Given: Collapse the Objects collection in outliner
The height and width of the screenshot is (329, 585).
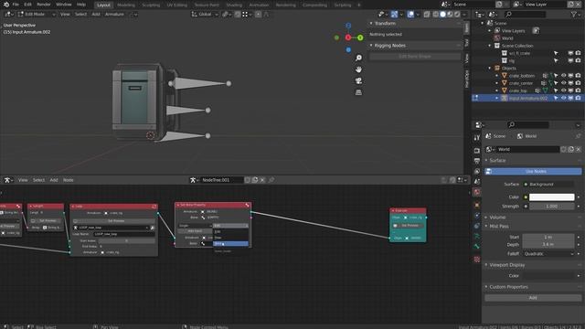Looking at the screenshot, I should coord(490,68).
